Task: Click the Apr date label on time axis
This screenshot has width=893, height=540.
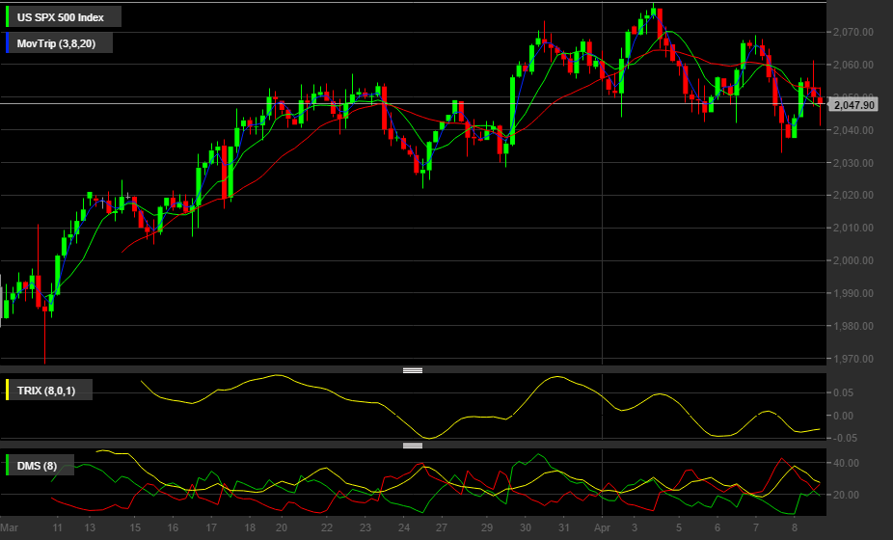Action: [x=603, y=527]
